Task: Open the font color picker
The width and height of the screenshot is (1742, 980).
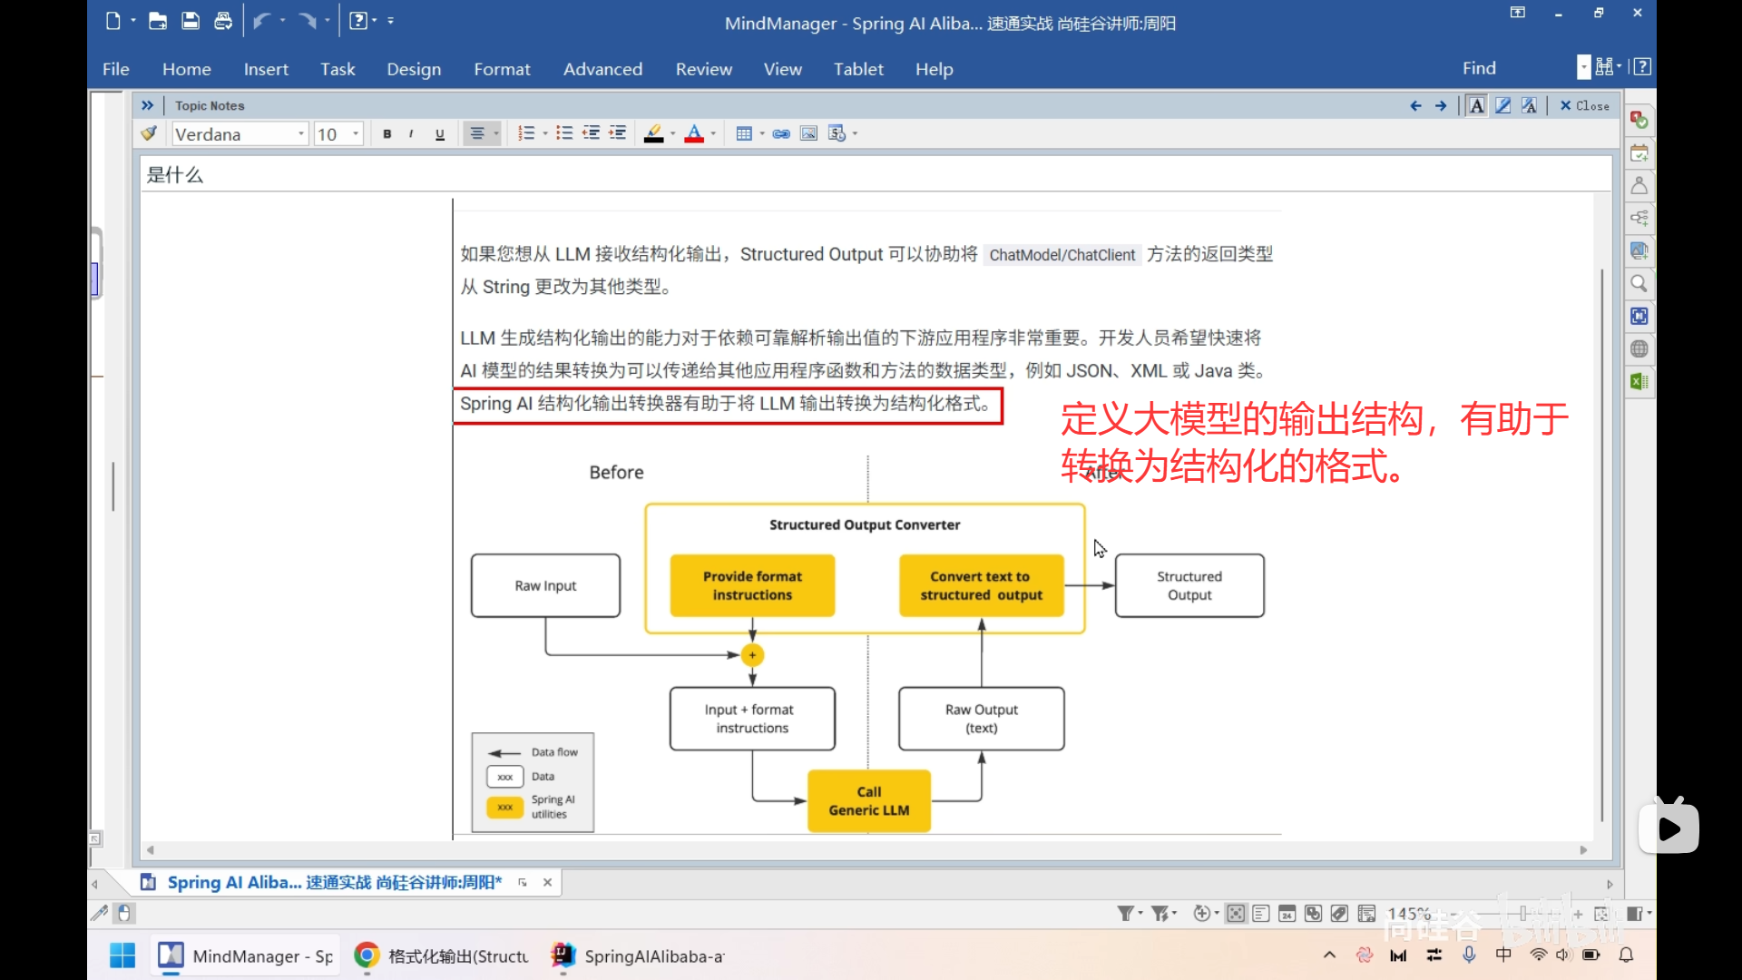Action: (x=696, y=132)
